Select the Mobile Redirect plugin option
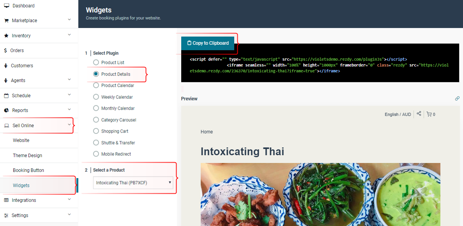Viewport: 463px width, 226px height. [96, 154]
